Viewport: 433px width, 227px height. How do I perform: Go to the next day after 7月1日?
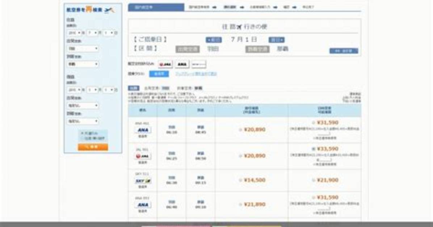277,40
